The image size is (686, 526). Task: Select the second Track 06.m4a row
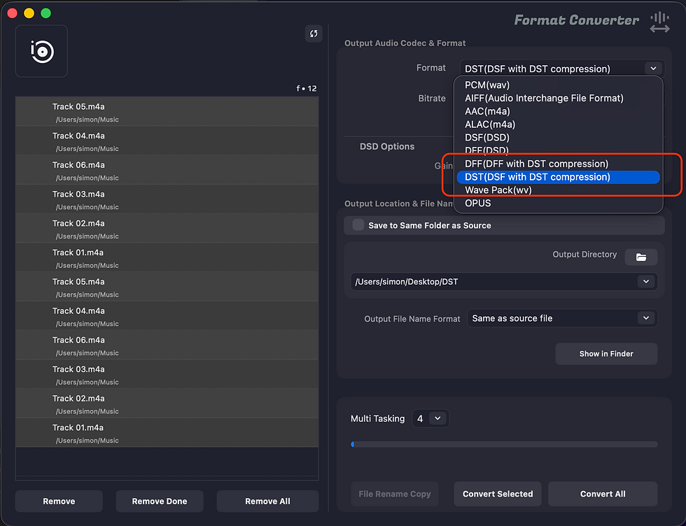click(167, 345)
